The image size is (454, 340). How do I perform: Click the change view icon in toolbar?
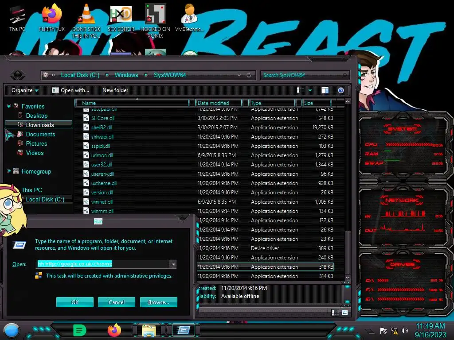[x=301, y=90]
